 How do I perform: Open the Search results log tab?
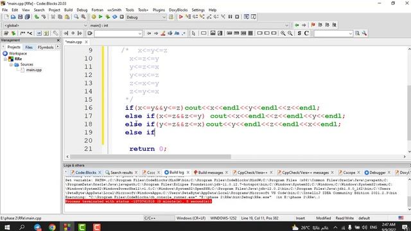[121, 173]
